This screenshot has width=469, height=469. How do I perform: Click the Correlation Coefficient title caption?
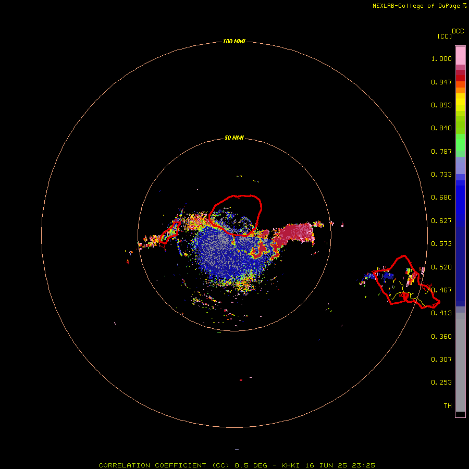pos(237,465)
